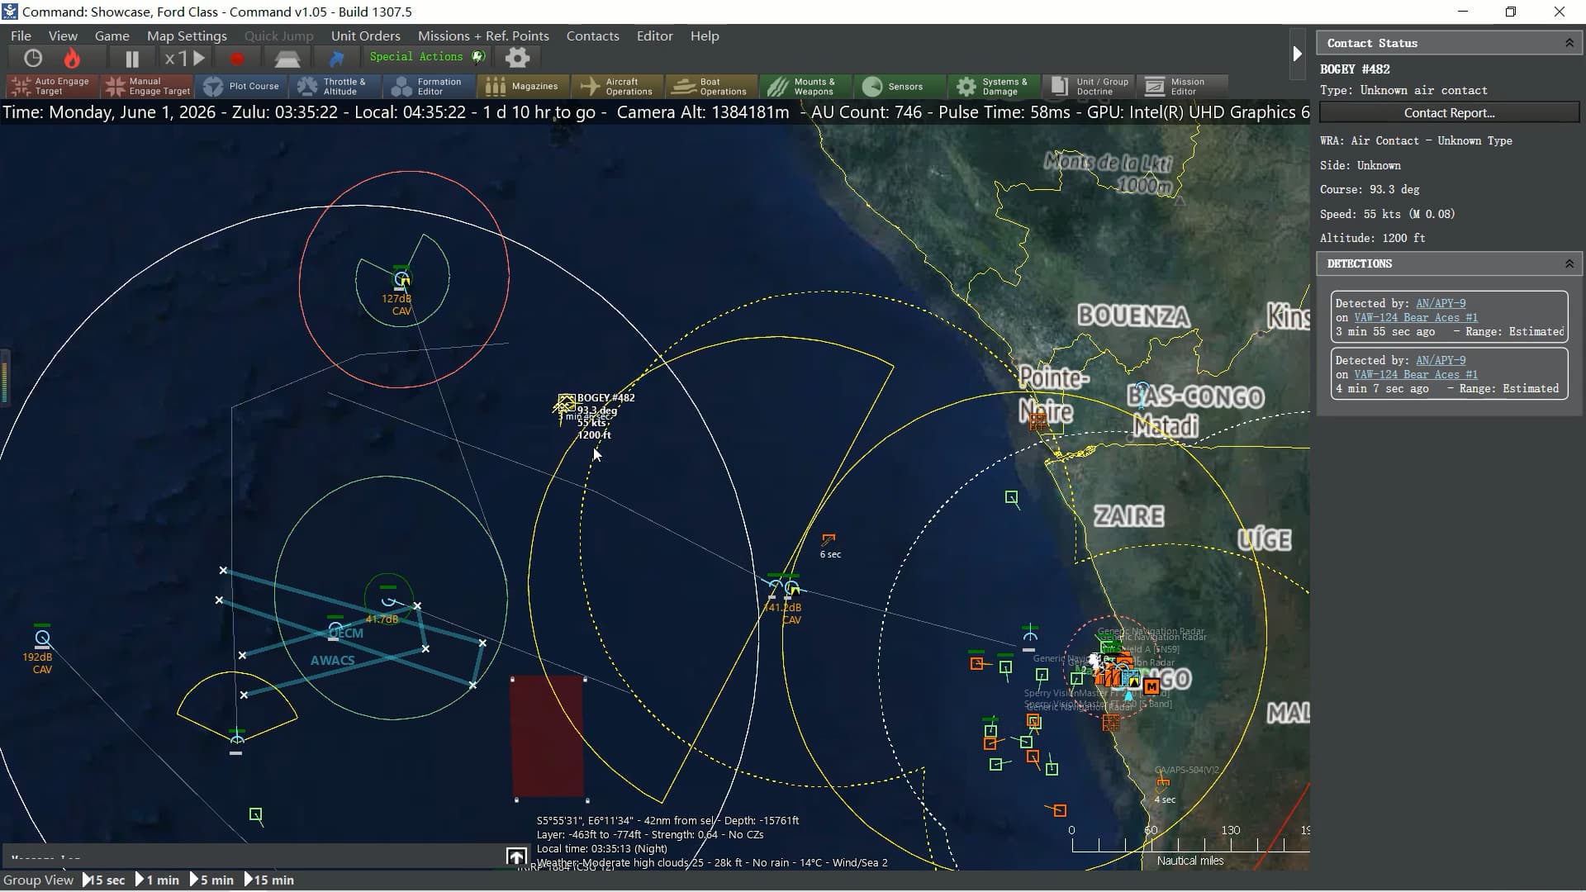Collapse the right side panel arrow

(1297, 54)
